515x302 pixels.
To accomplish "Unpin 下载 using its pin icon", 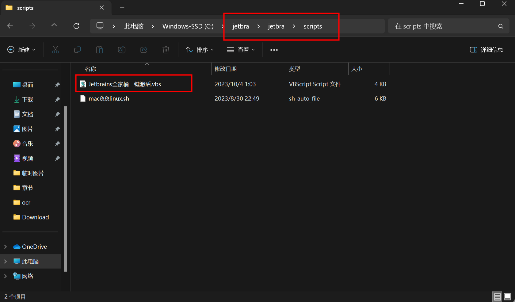I will (57, 99).
